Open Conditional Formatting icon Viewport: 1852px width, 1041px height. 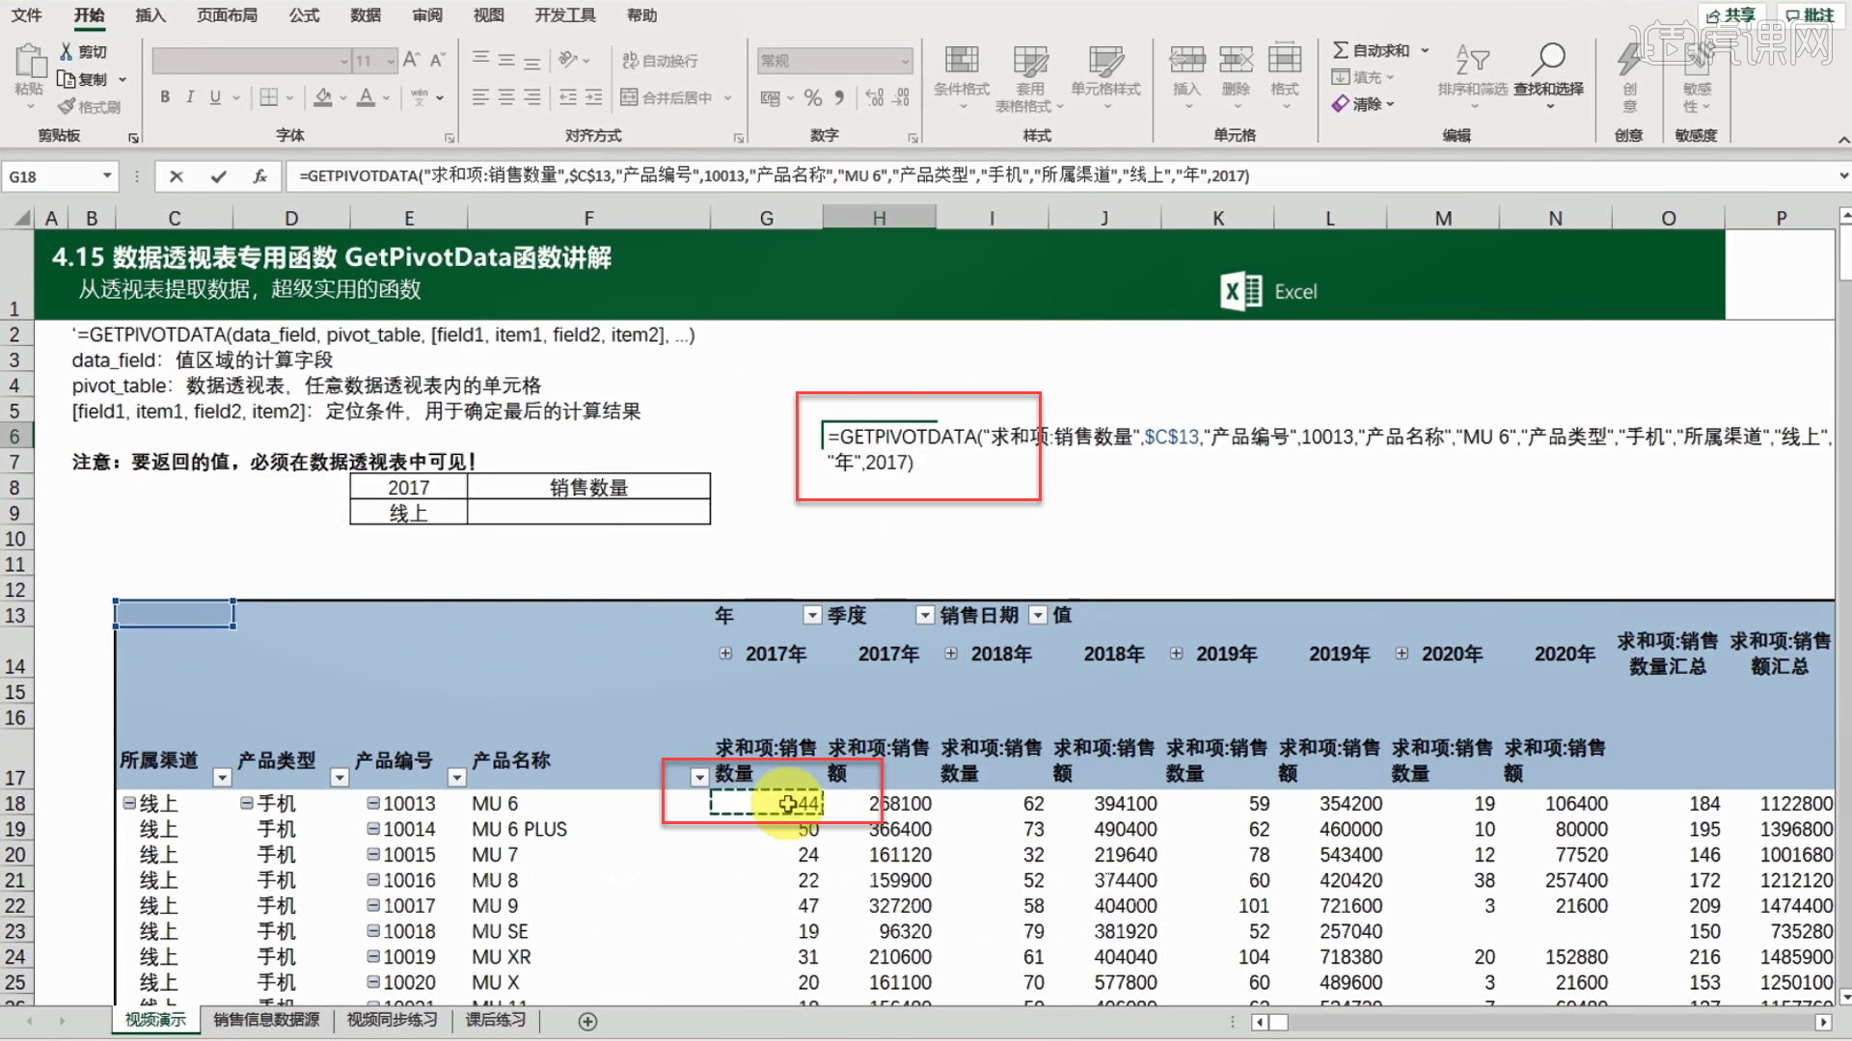961,61
